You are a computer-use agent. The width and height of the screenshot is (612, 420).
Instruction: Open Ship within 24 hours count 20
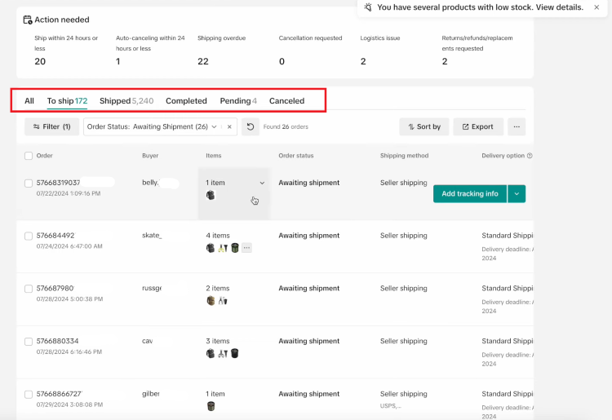(x=40, y=62)
